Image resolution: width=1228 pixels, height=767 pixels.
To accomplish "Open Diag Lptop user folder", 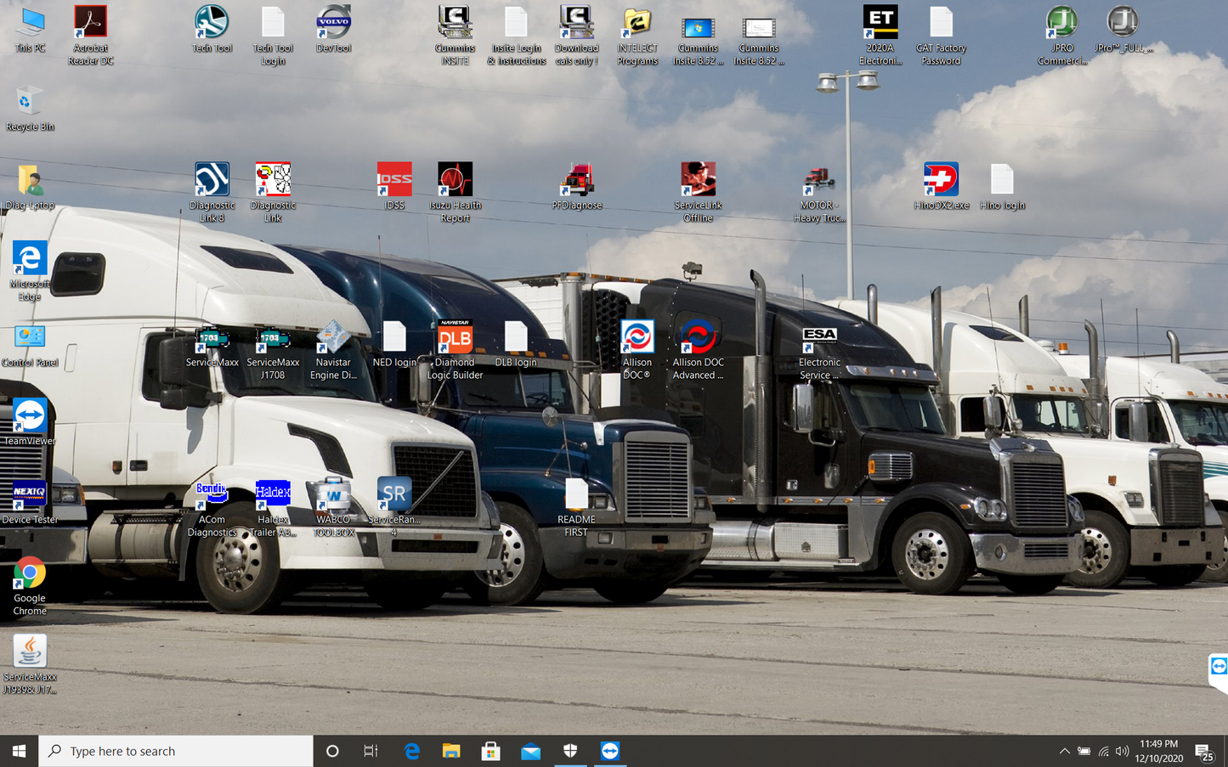I will click(30, 187).
